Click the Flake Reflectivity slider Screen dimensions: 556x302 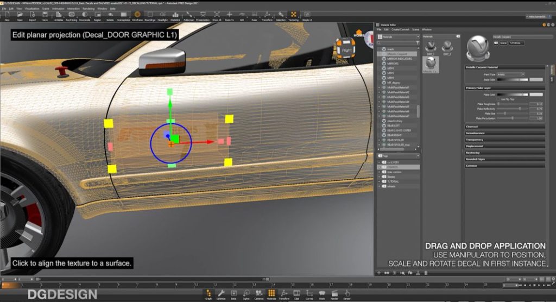click(x=513, y=109)
